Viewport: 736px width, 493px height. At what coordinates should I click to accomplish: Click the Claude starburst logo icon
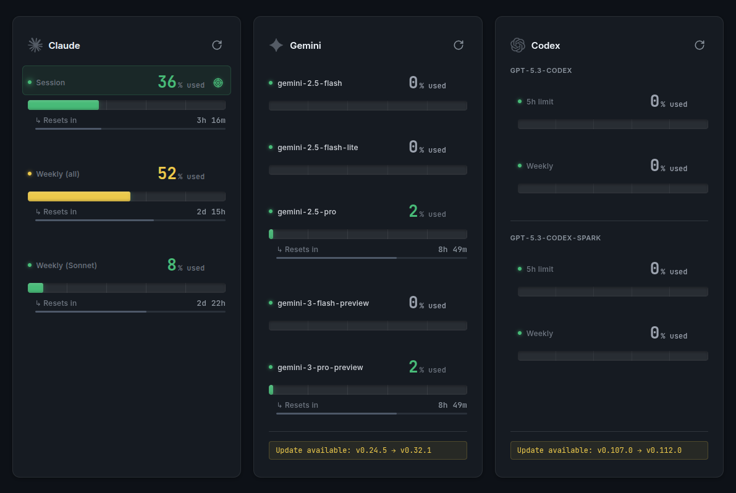pyautogui.click(x=35, y=45)
